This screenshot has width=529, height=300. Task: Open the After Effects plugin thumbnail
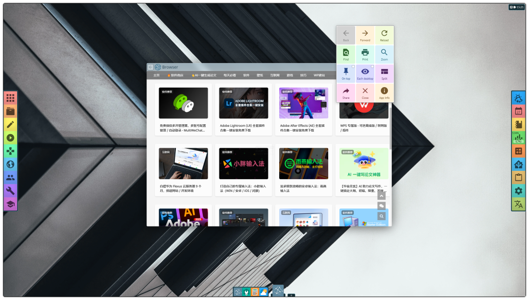[304, 103]
